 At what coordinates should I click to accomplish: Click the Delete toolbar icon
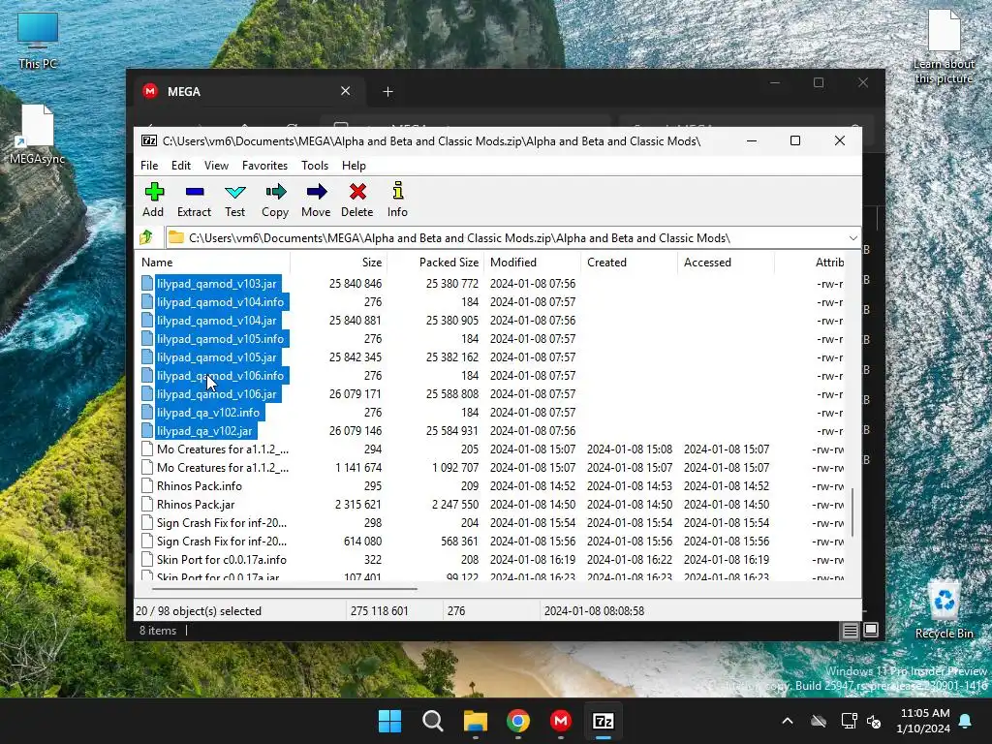357,192
